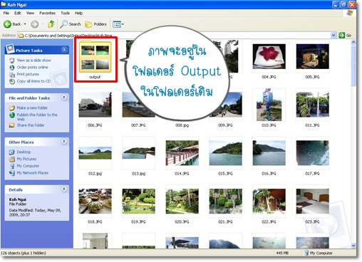This screenshot has height=262, width=362.
Task: Toggle the Folders pane button
Action: [x=95, y=24]
